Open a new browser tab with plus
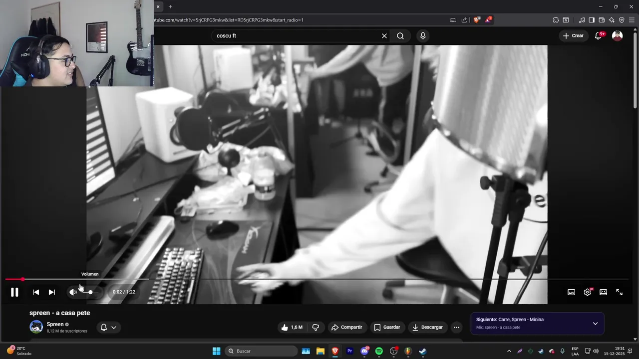The image size is (639, 359). [170, 6]
